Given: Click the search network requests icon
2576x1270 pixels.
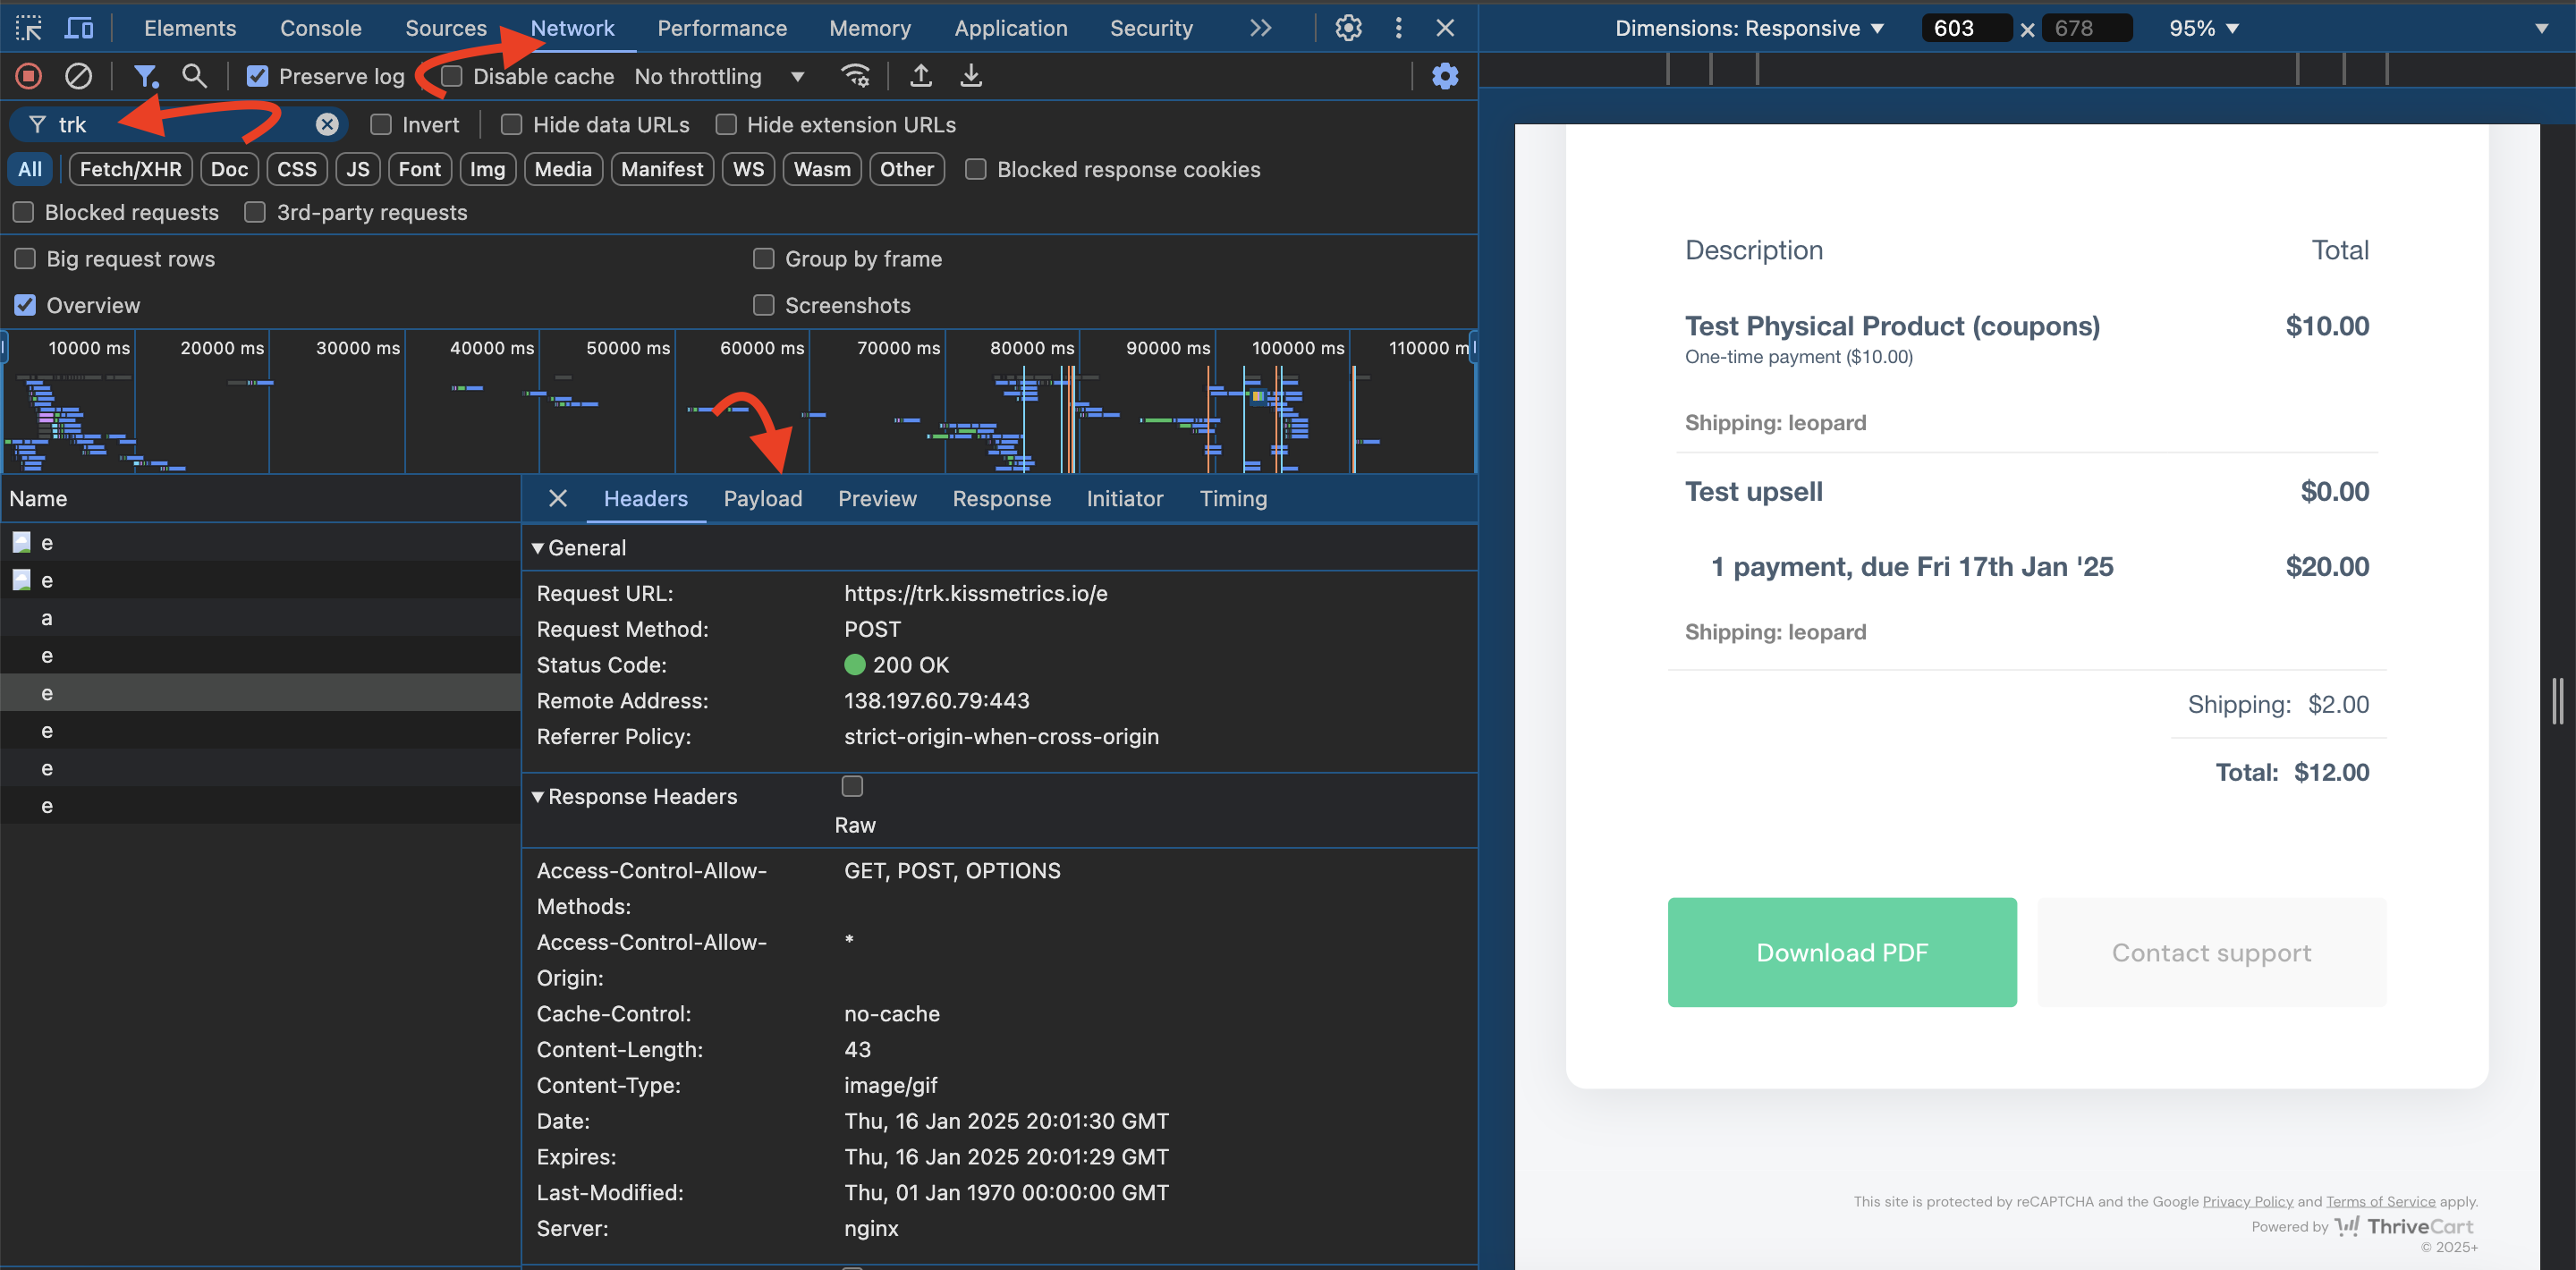Looking at the screenshot, I should coord(194,76).
